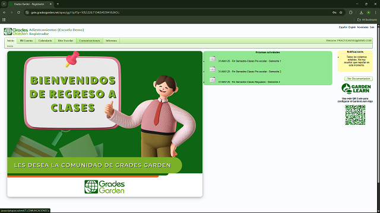This screenshot has width=380, height=213.
Task: Click the Fin Semestre Pre escolar Semestre 1 entry
Action: coord(249,61)
